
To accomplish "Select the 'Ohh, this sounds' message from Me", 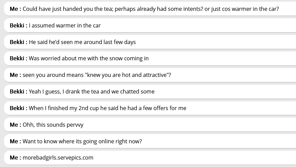I will (x=53, y=125).
